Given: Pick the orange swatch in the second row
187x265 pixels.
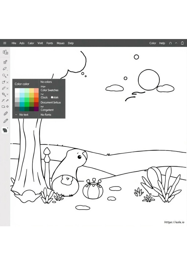Looking at the screenshot, I should (x=36, y=95).
